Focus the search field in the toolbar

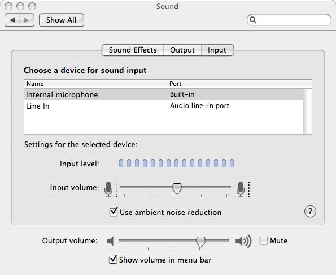coord(289,20)
